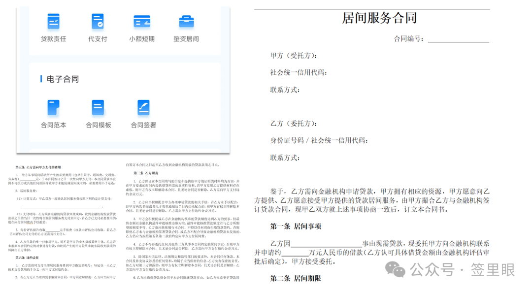Click 身份证号码 / 社会统一信用代码 line
The image size is (532, 291).
tap(319, 140)
